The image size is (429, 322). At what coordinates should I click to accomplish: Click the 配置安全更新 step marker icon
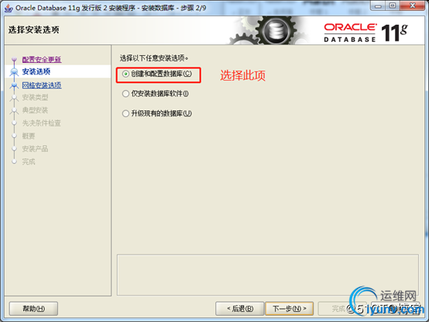coord(14,59)
